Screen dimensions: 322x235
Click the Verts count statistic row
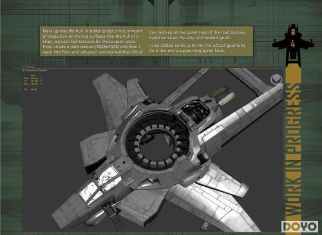click(x=32, y=84)
